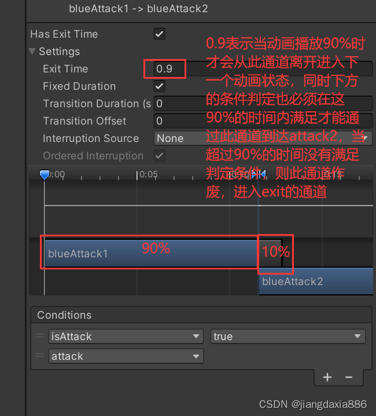Screen dimensions: 376x416
Task: Click the blue transition range markers on ruler
Action: (x=259, y=174)
